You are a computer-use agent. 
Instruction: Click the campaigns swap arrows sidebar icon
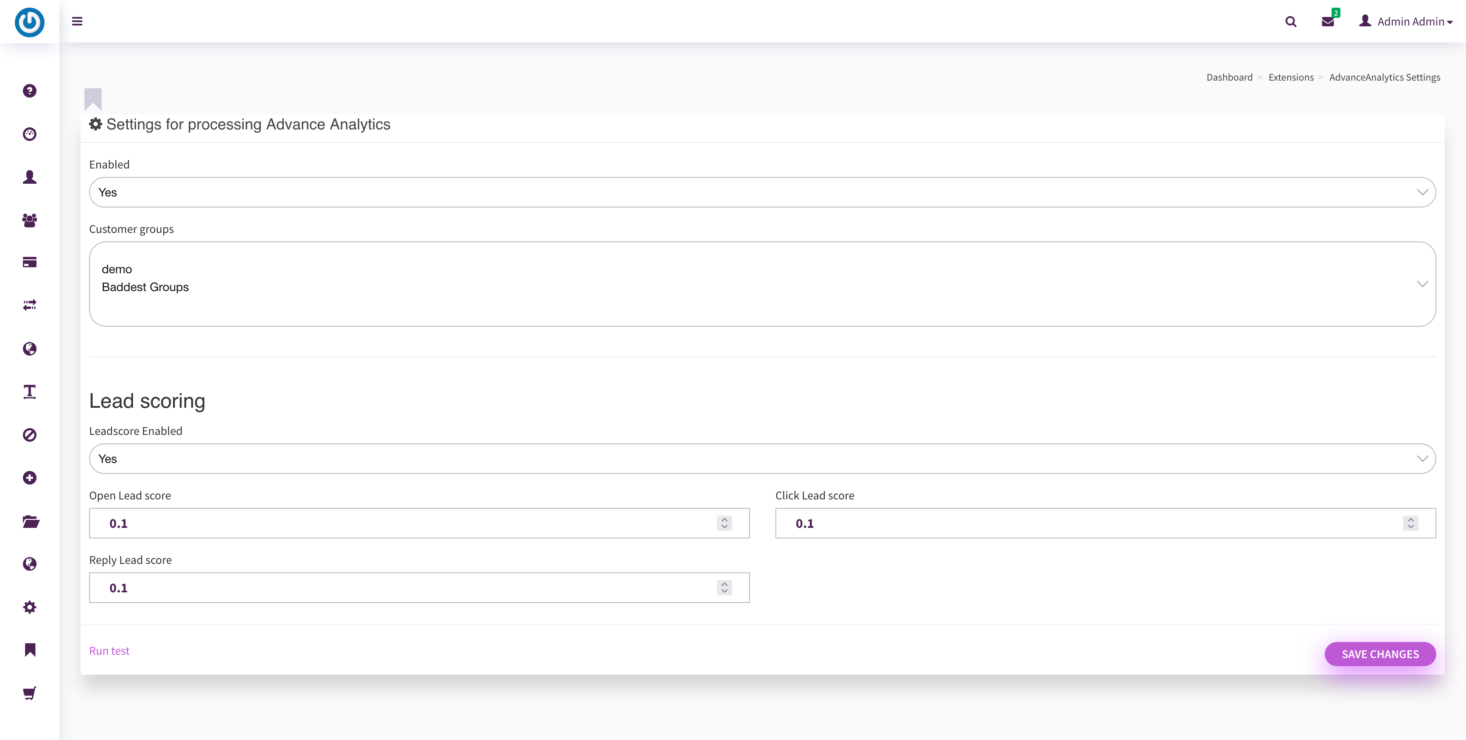click(30, 305)
